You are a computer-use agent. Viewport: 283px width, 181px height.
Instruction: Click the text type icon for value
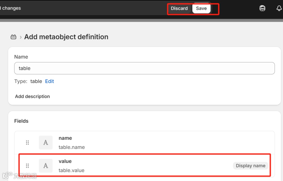[46, 166]
